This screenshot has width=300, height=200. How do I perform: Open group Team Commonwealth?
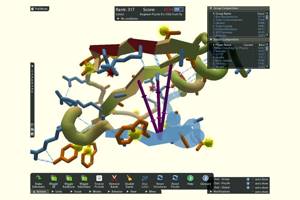238,20
